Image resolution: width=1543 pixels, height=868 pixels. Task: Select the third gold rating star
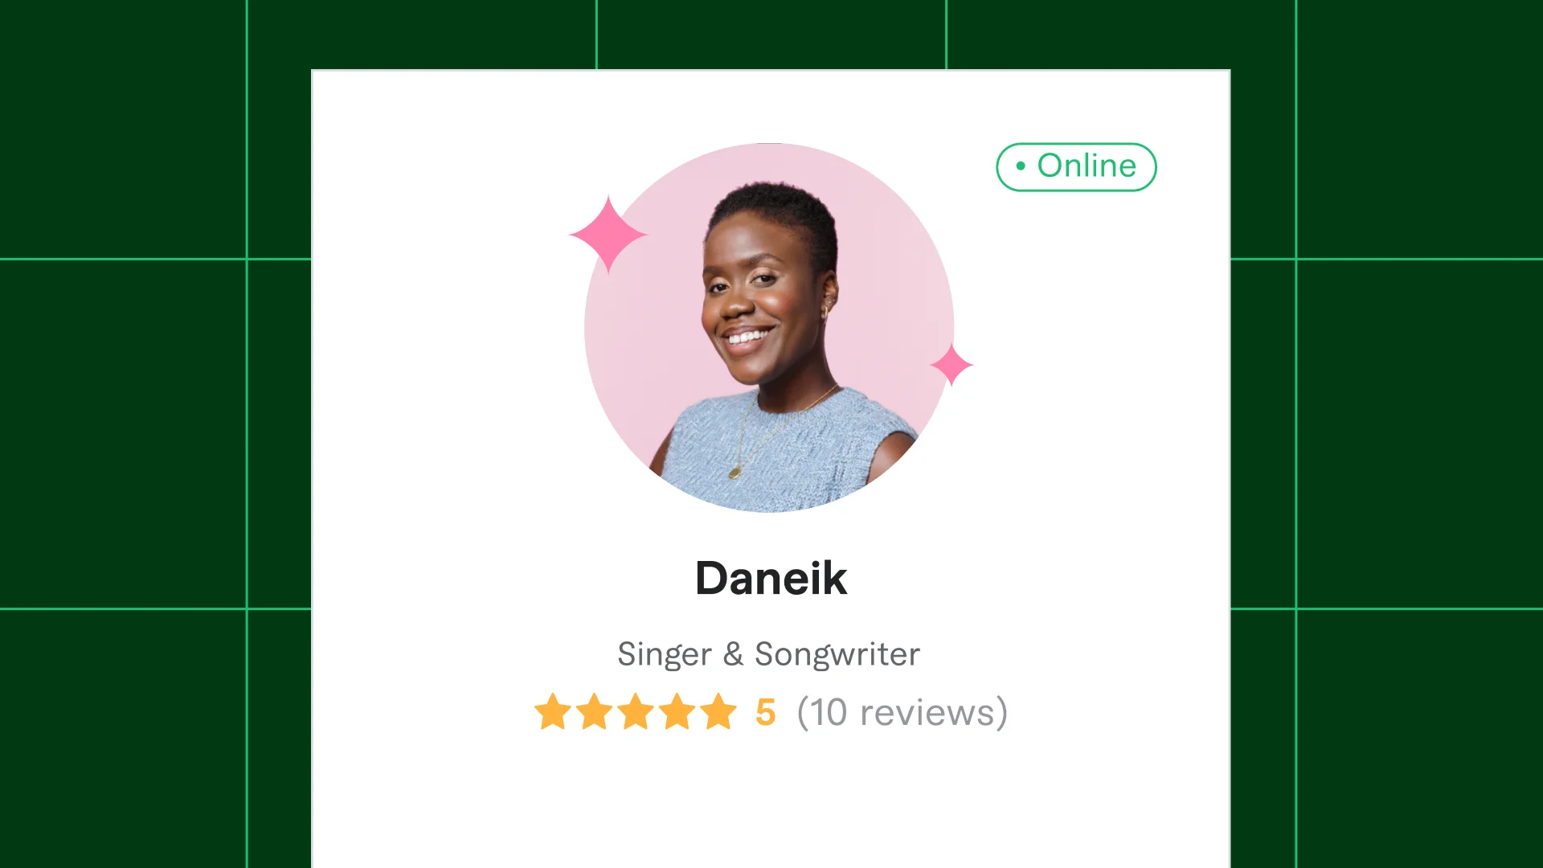pyautogui.click(x=636, y=712)
